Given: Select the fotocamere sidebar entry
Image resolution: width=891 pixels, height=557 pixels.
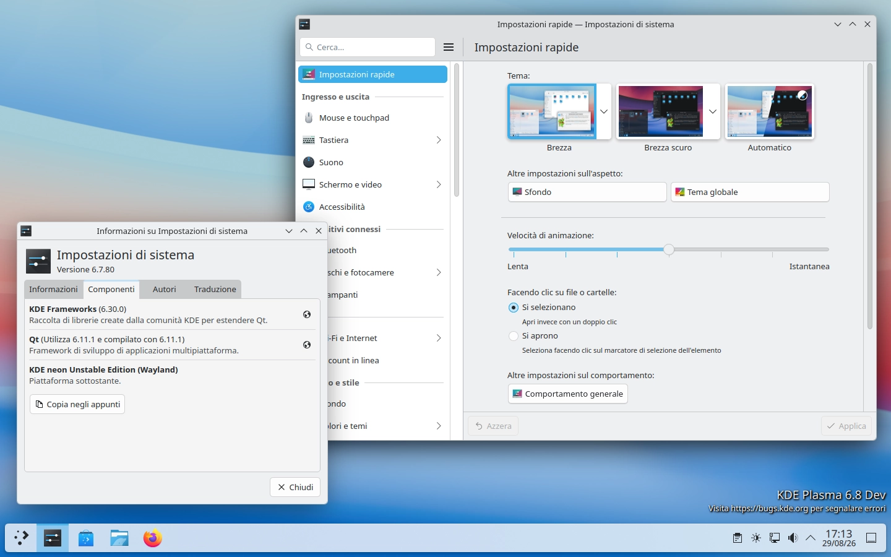Looking at the screenshot, I should click(386, 272).
